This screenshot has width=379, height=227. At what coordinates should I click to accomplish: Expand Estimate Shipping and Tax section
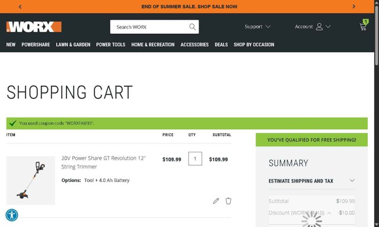point(311,181)
